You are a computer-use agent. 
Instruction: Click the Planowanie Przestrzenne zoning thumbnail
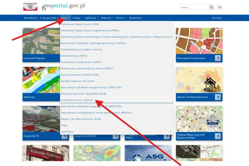pyautogui.click(x=199, y=41)
